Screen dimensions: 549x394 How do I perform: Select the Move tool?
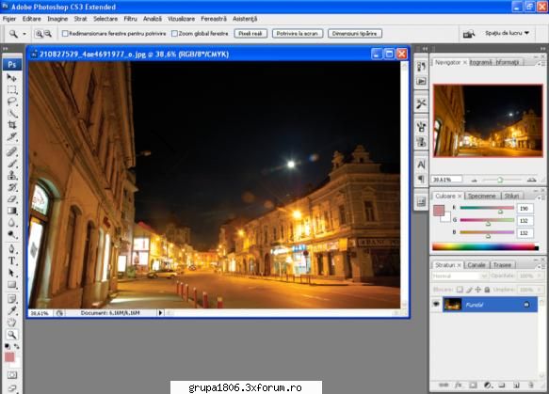coord(12,78)
